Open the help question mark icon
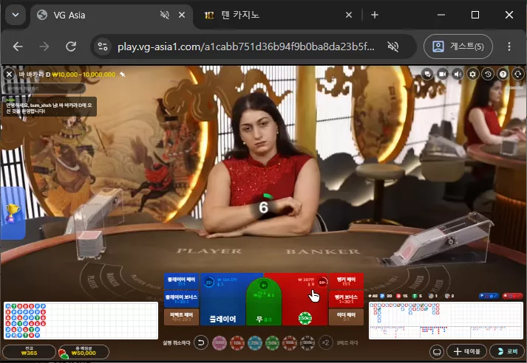527x363 pixels. (x=503, y=74)
